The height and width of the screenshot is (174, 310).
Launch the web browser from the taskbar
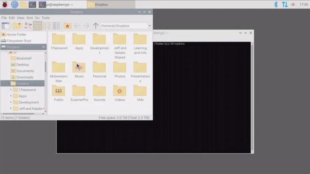(x=15, y=4)
